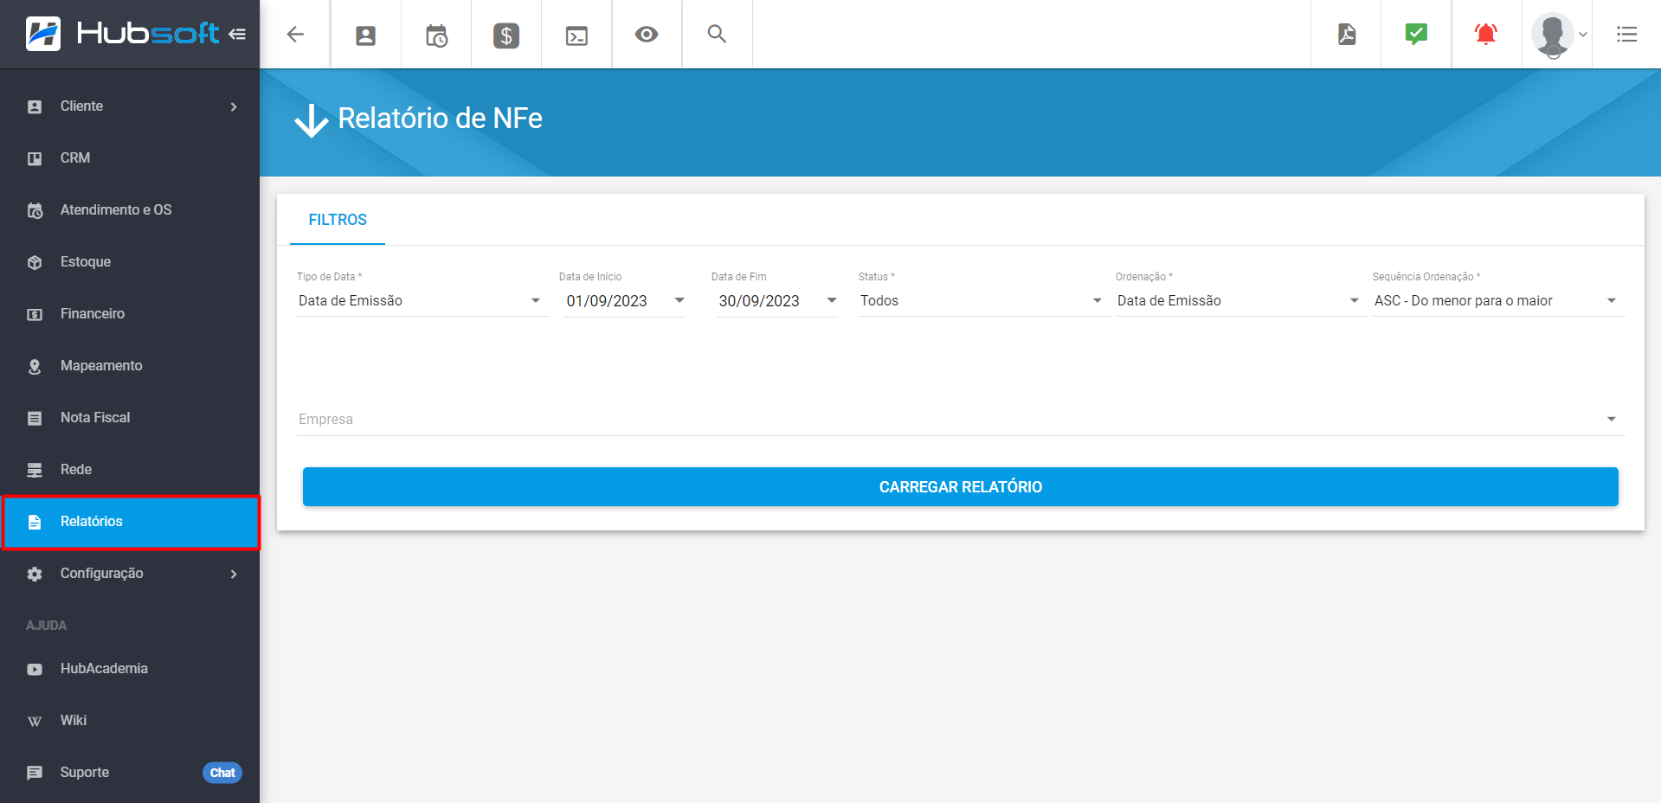The image size is (1661, 803).
Task: Open the HubAcademia help link
Action: 130,669
